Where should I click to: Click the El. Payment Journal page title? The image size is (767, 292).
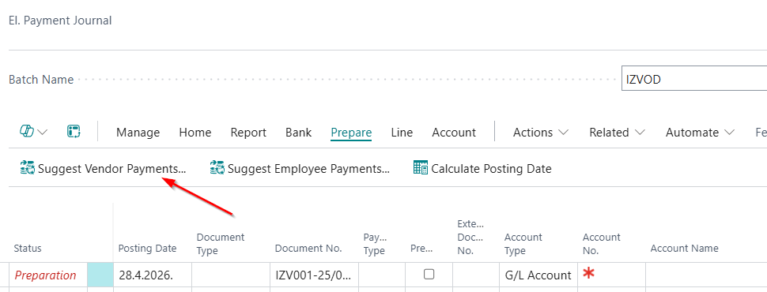[x=60, y=21]
